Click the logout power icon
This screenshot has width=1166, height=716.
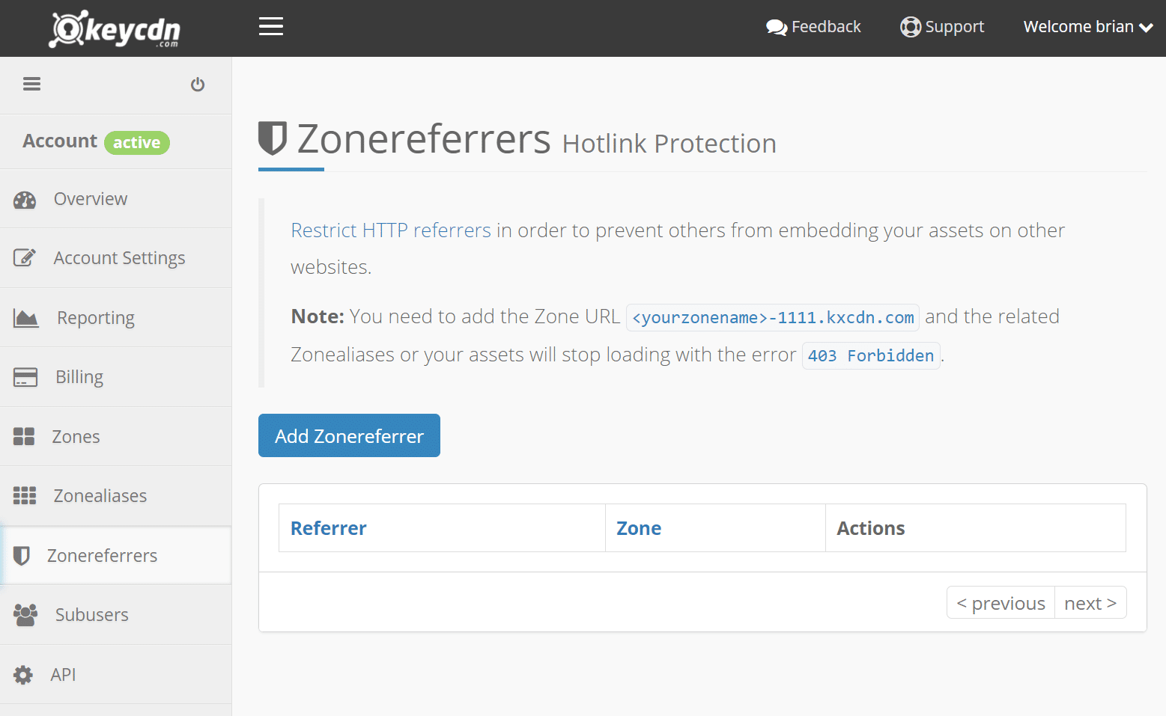pos(197,84)
